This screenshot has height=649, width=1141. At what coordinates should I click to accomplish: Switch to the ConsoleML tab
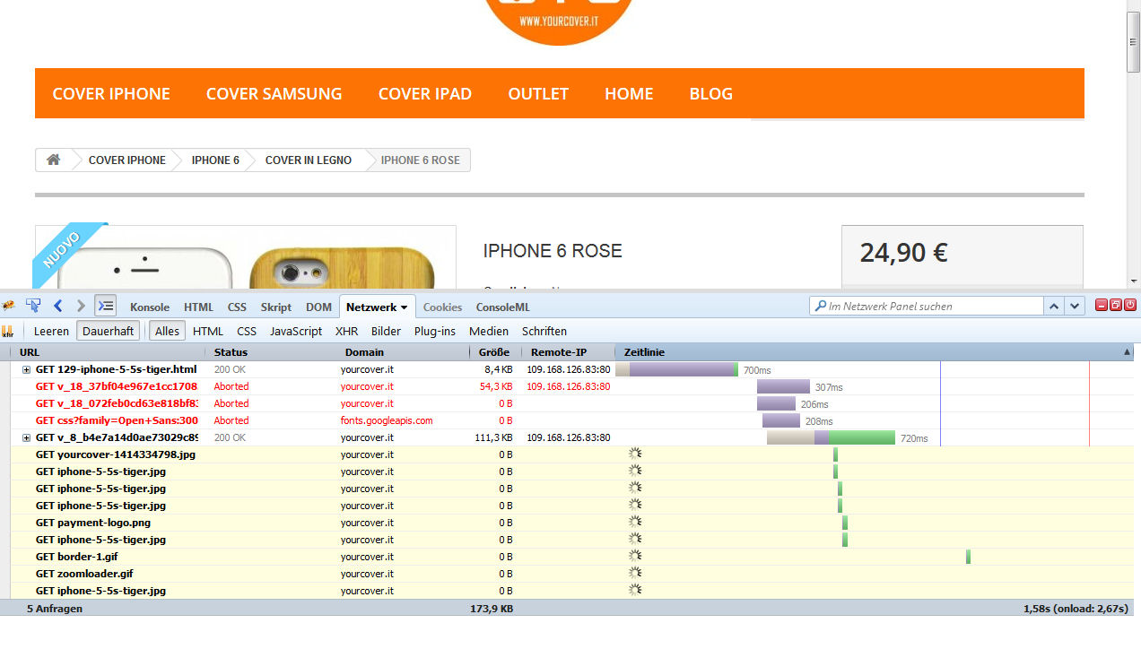pos(503,307)
